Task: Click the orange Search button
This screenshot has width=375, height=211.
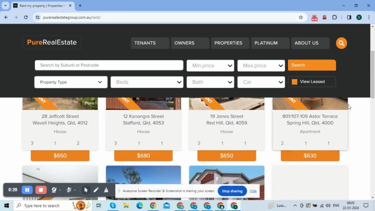Action: [312, 65]
